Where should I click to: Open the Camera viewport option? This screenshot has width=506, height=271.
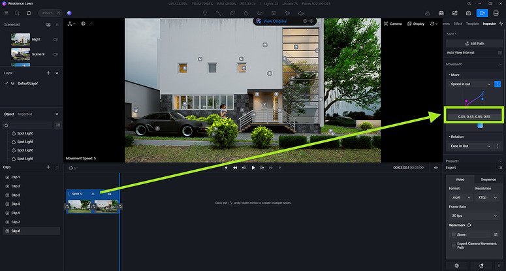click(x=393, y=24)
